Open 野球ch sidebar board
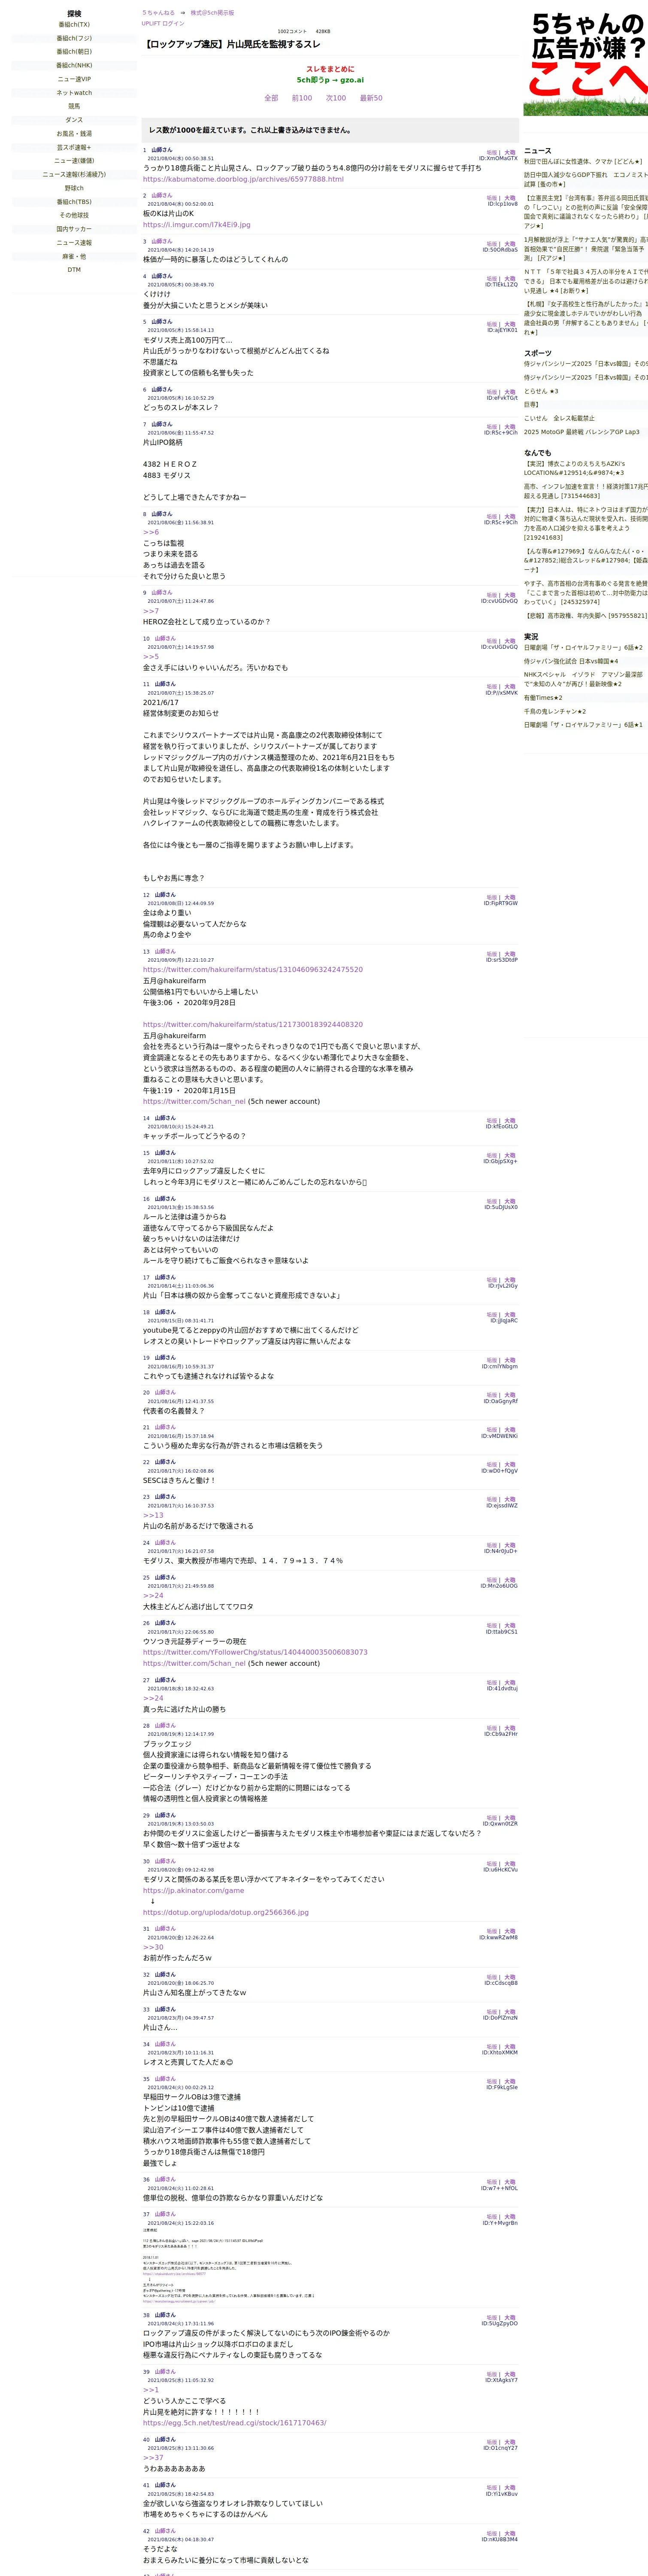The width and height of the screenshot is (648, 2576). [74, 188]
